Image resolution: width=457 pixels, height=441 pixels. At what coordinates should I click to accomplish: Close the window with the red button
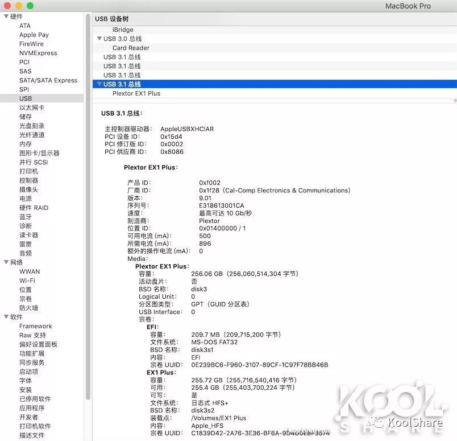7,6
